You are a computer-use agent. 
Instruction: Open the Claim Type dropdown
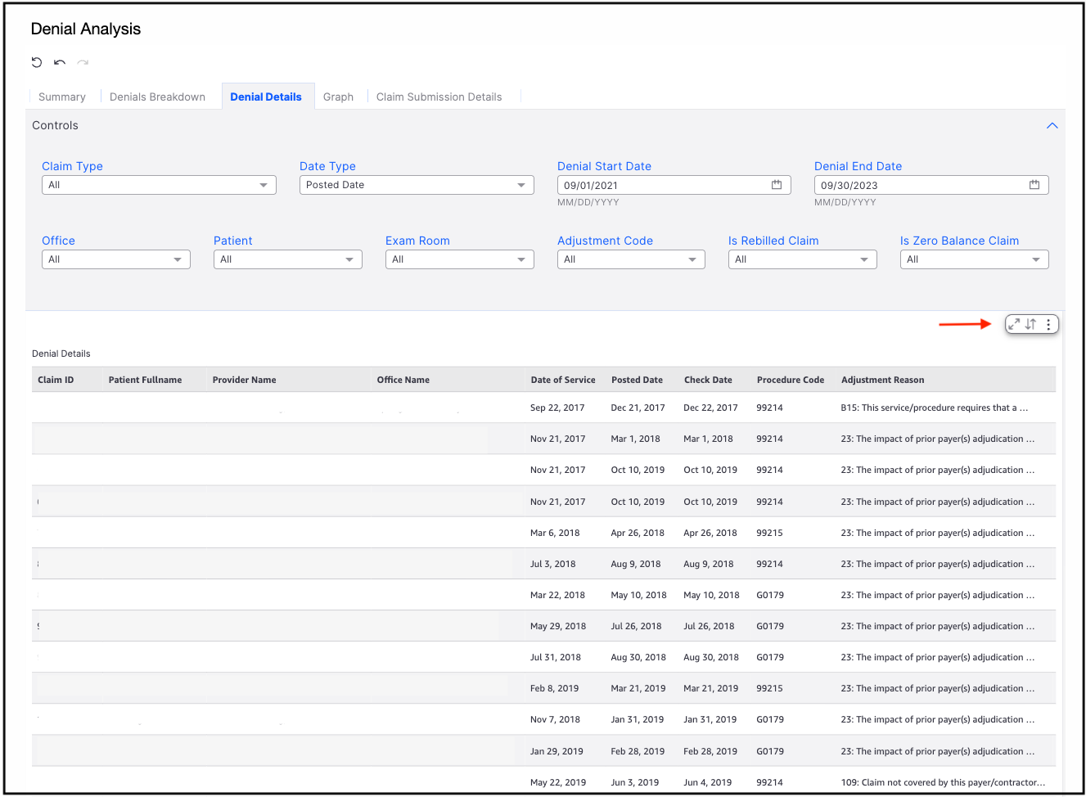point(159,185)
